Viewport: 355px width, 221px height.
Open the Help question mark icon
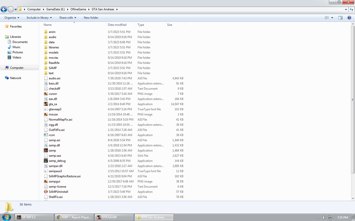[x=349, y=18]
